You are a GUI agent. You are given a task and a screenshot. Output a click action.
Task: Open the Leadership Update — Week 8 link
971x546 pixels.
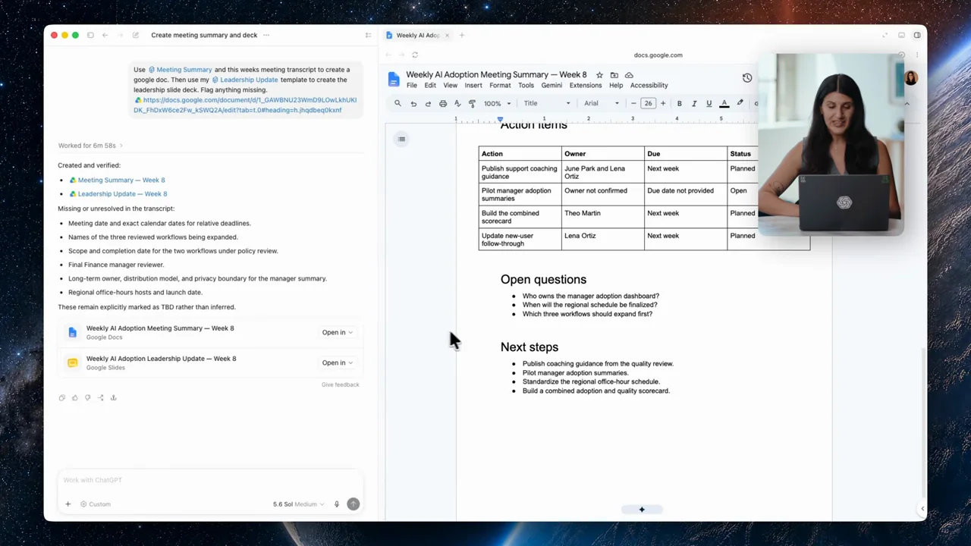tap(122, 194)
